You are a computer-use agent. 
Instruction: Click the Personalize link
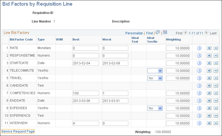click(x=134, y=33)
